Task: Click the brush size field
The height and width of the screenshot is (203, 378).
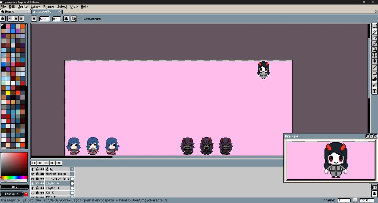Action: coord(44,19)
